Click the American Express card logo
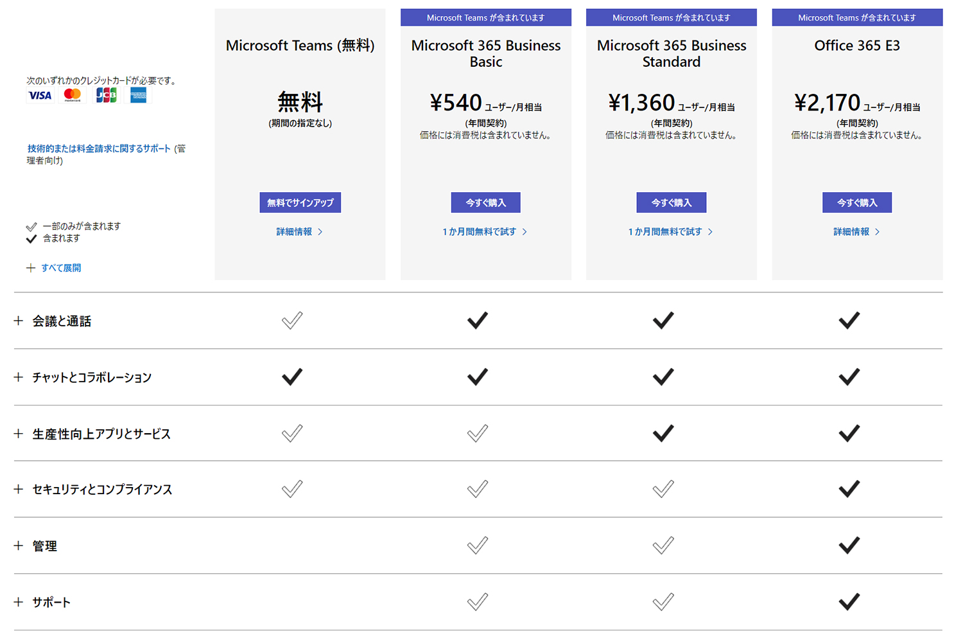Viewport: 963px width, 640px height. point(138,96)
